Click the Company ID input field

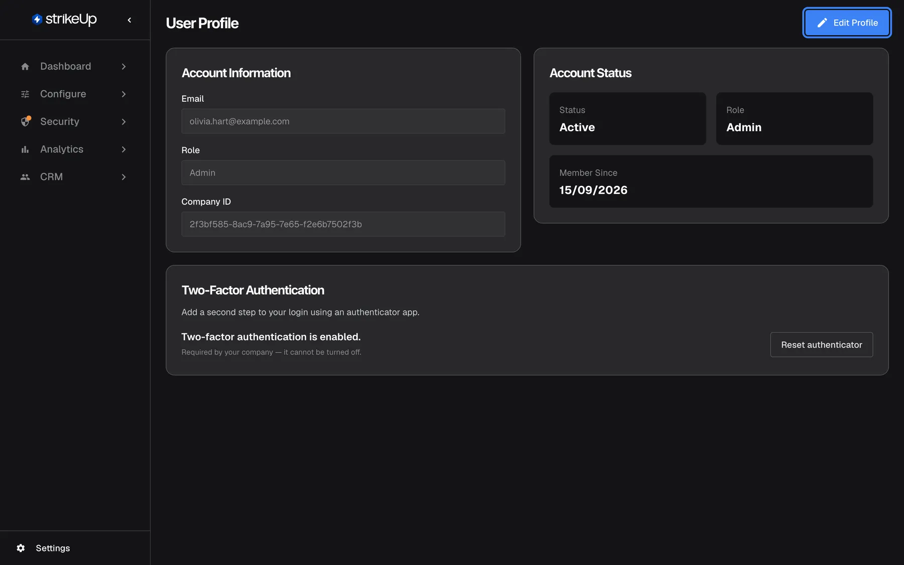(343, 224)
